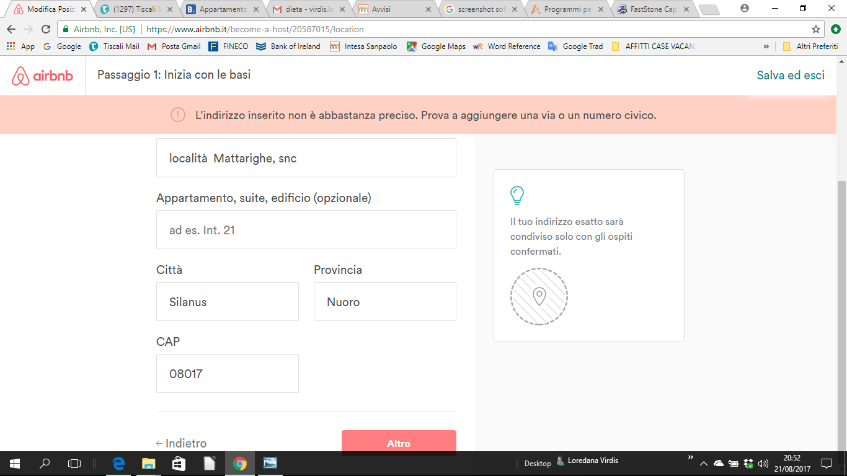Click the Salva ed esci link
This screenshot has height=476, width=847.
click(791, 76)
